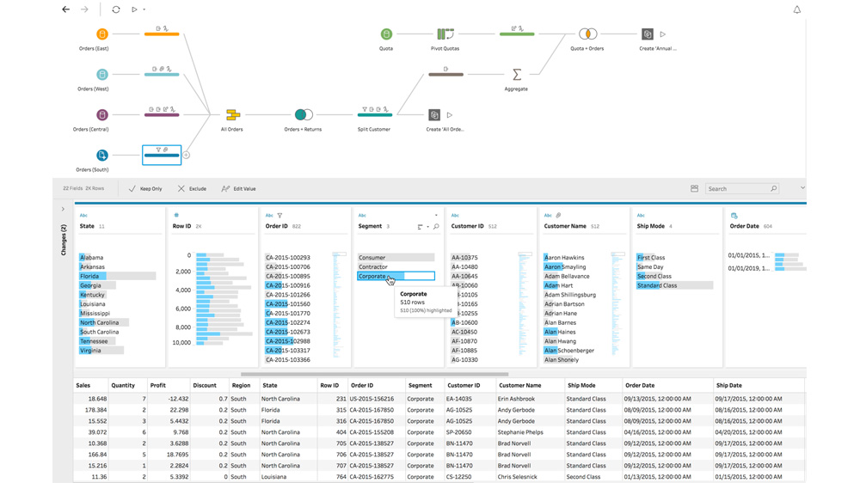Screen dimensions: 860x483
Task: Run the Create 'All Orders' output step
Action: point(450,115)
